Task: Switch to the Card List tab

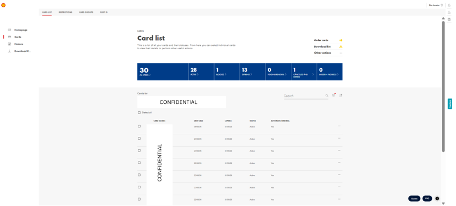Action: click(x=47, y=12)
